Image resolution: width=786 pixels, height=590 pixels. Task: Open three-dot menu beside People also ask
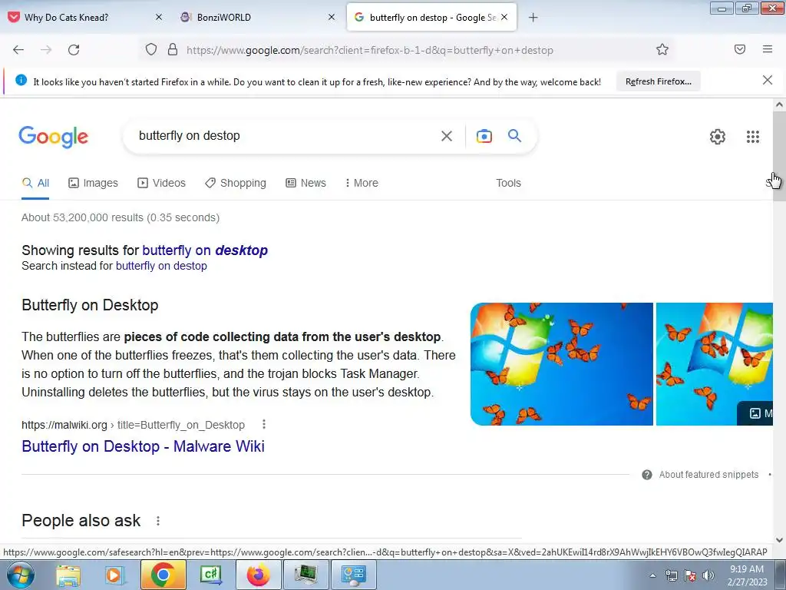[x=158, y=521]
